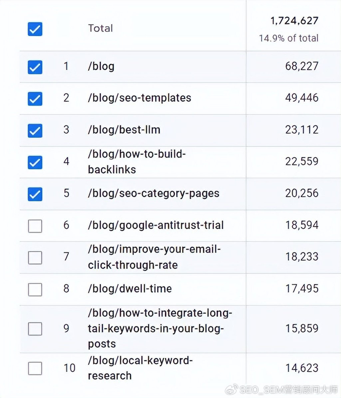Check the google-antitrust-trial row checkbox
This screenshot has height=398, width=341.
click(35, 226)
